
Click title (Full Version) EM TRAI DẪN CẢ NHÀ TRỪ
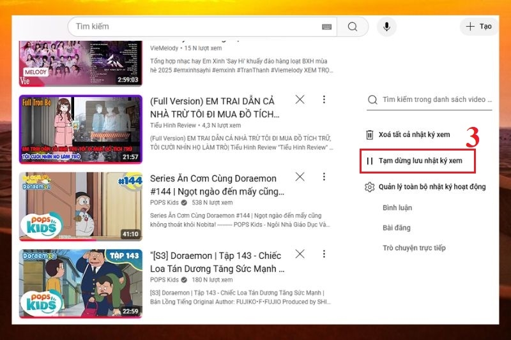tap(215, 108)
